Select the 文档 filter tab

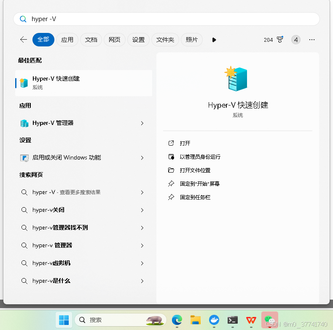91,40
